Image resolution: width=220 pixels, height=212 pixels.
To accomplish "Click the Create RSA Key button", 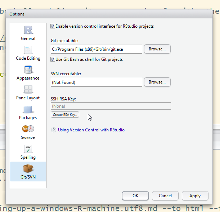I will point(65,115).
